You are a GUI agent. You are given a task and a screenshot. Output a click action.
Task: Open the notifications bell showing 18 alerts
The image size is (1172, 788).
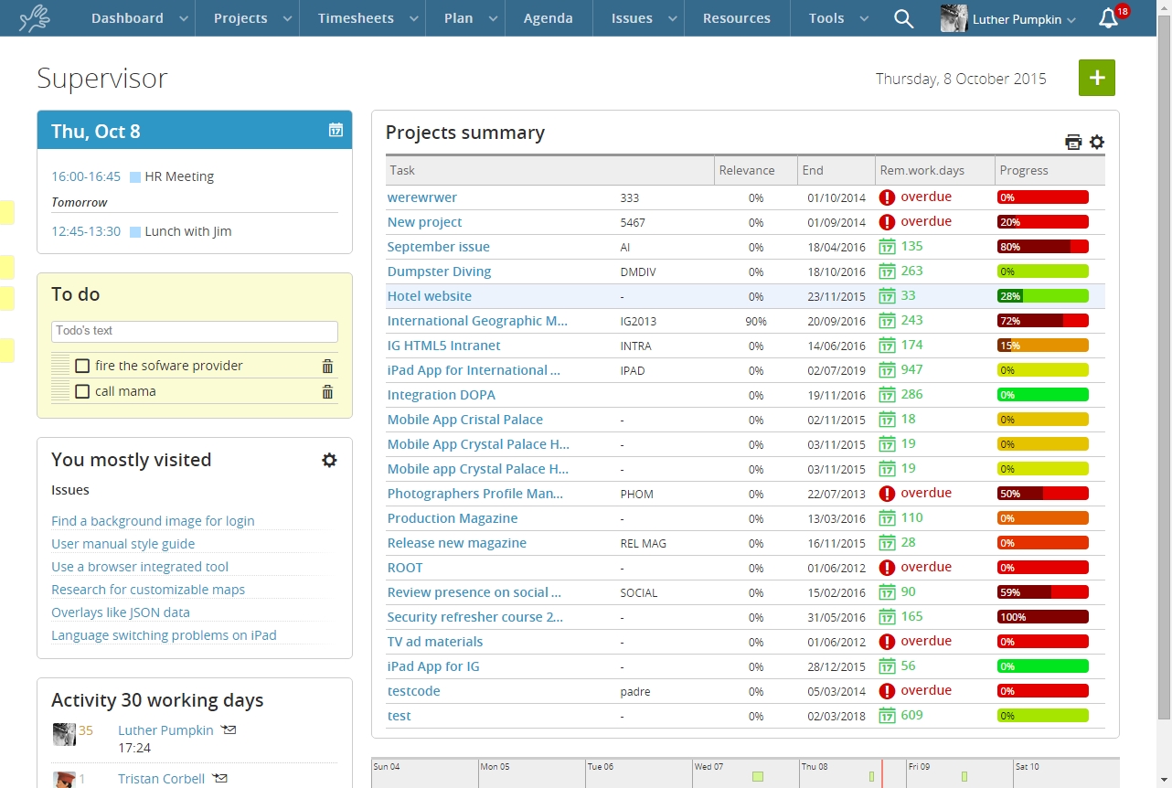tap(1108, 18)
